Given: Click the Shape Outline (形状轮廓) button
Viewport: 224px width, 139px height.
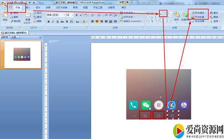Looking at the screenshot, I should click(199, 17).
